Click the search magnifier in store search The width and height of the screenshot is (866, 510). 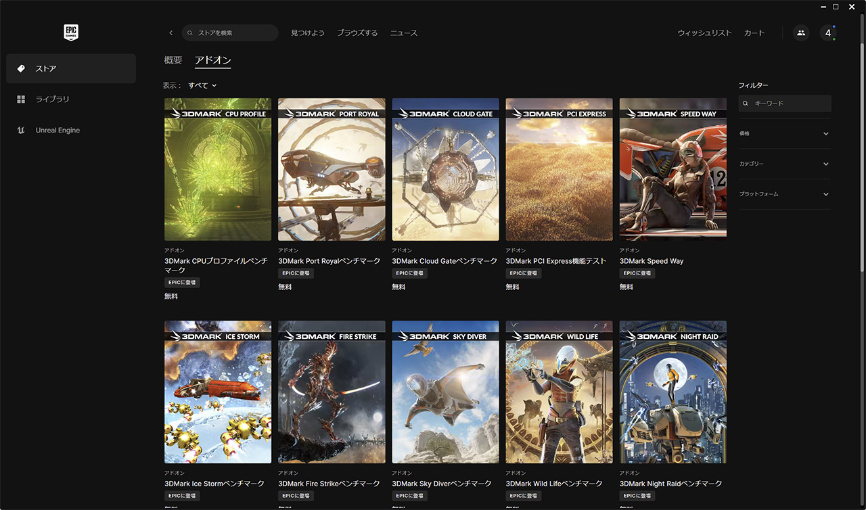pos(190,33)
